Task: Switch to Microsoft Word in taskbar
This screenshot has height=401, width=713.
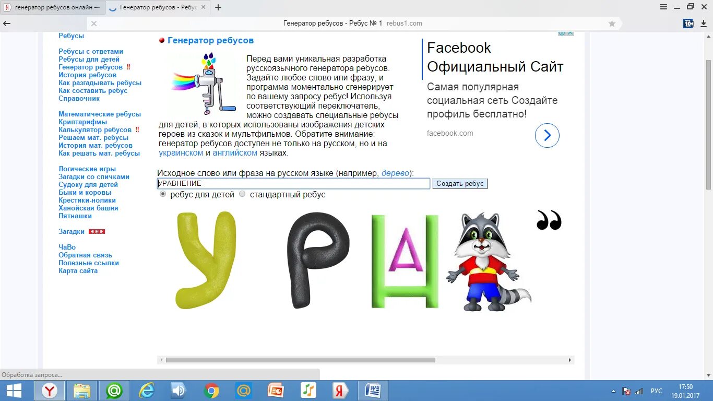Action: point(373,391)
